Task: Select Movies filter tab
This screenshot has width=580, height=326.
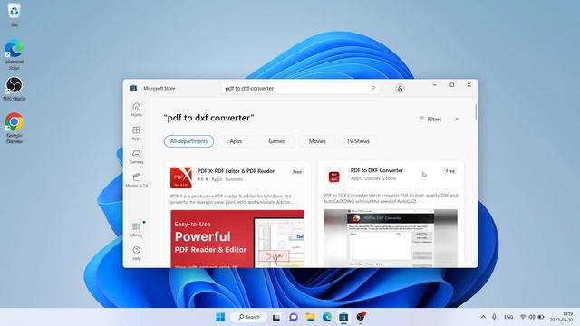Action: (317, 141)
